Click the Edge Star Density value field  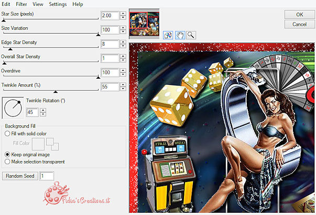[110, 44]
